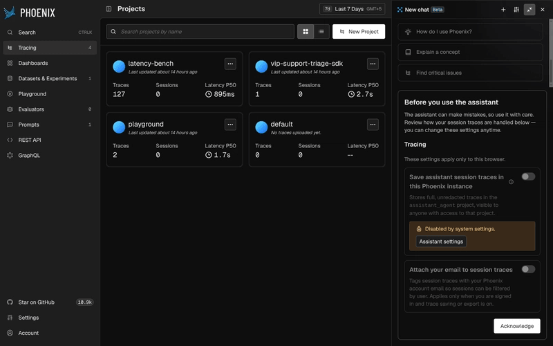Open playground project options menu
The image size is (553, 346).
click(230, 125)
